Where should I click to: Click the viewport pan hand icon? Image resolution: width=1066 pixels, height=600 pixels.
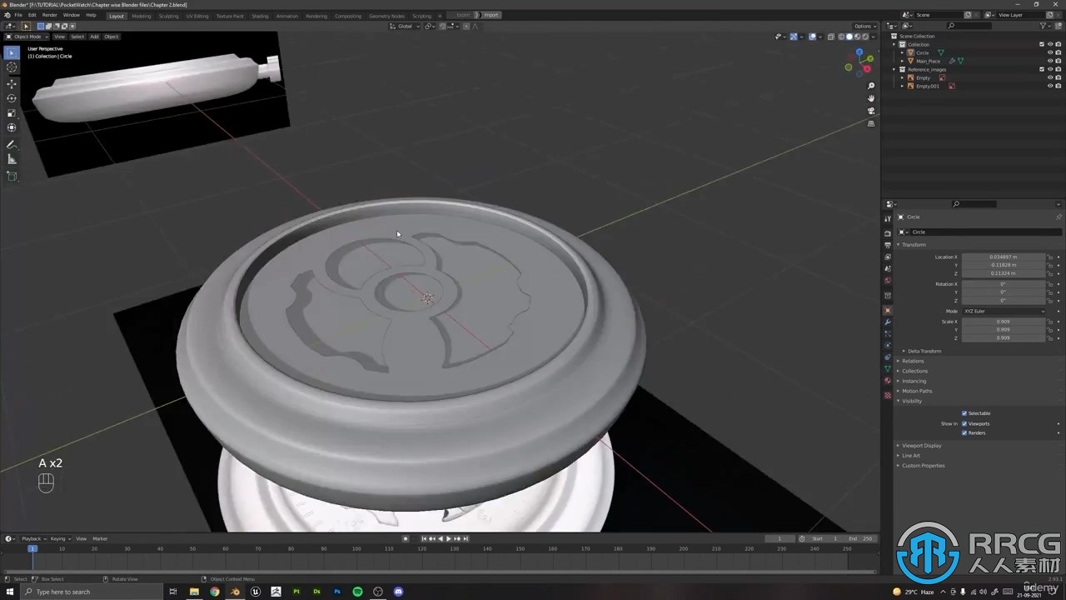pyautogui.click(x=871, y=98)
